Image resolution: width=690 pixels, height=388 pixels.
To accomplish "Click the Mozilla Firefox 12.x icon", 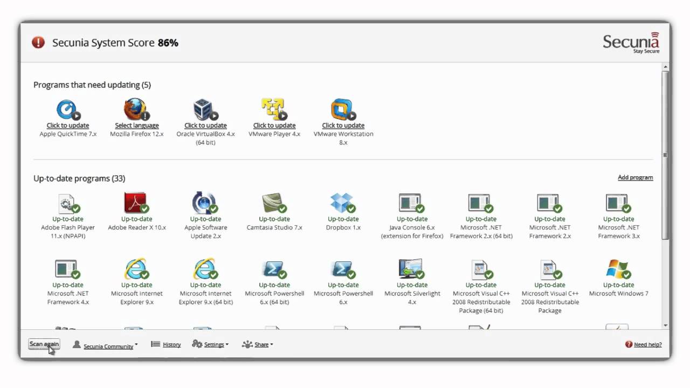I will (137, 110).
